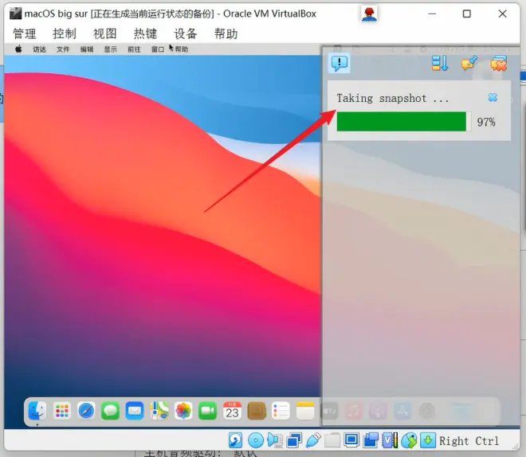Open the macOS menu bar 帮助 item
The height and width of the screenshot is (457, 526).
pos(182,49)
